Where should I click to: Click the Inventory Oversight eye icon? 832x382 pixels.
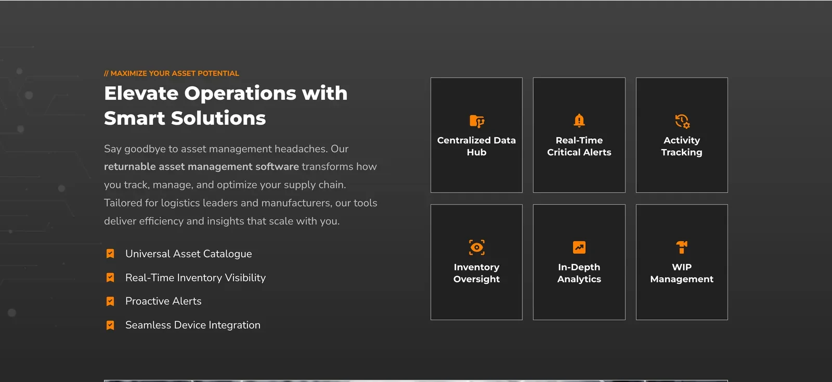(476, 247)
